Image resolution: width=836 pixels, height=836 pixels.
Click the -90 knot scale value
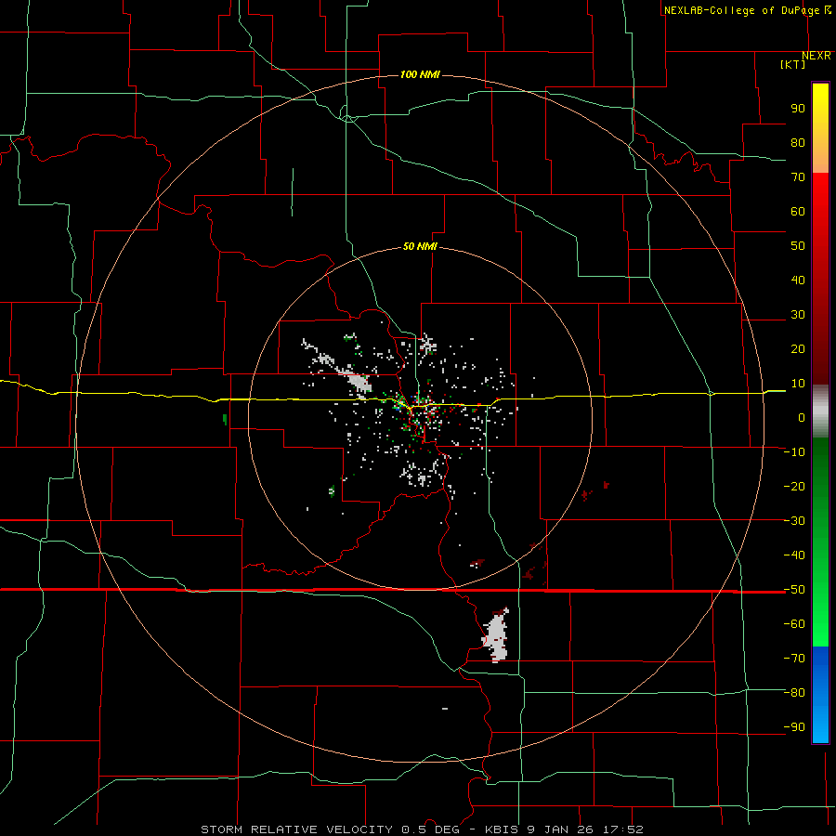click(x=794, y=727)
